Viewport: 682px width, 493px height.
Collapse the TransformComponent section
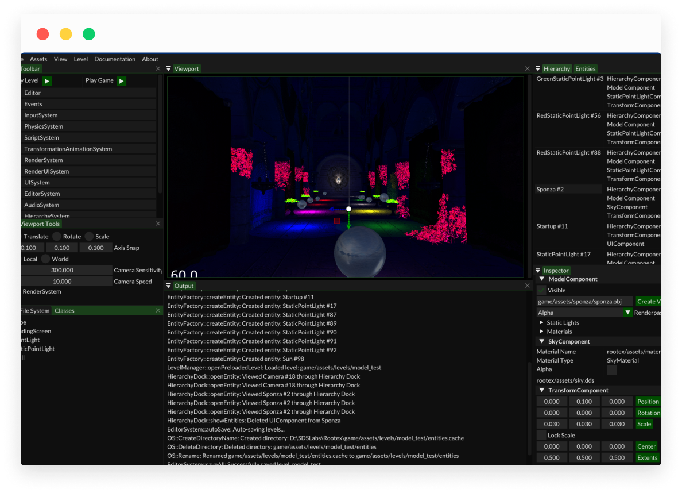click(x=542, y=391)
